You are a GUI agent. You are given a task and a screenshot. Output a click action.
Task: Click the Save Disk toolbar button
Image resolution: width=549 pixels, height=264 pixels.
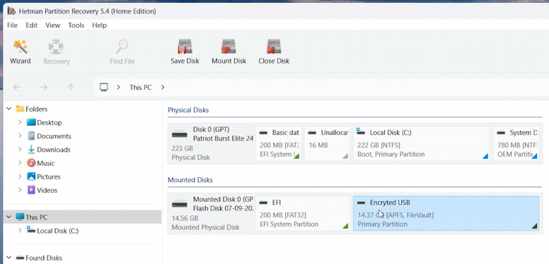coord(185,52)
